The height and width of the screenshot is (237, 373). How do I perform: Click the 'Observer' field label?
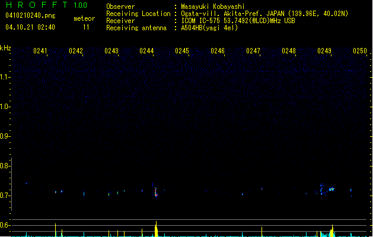(x=120, y=7)
